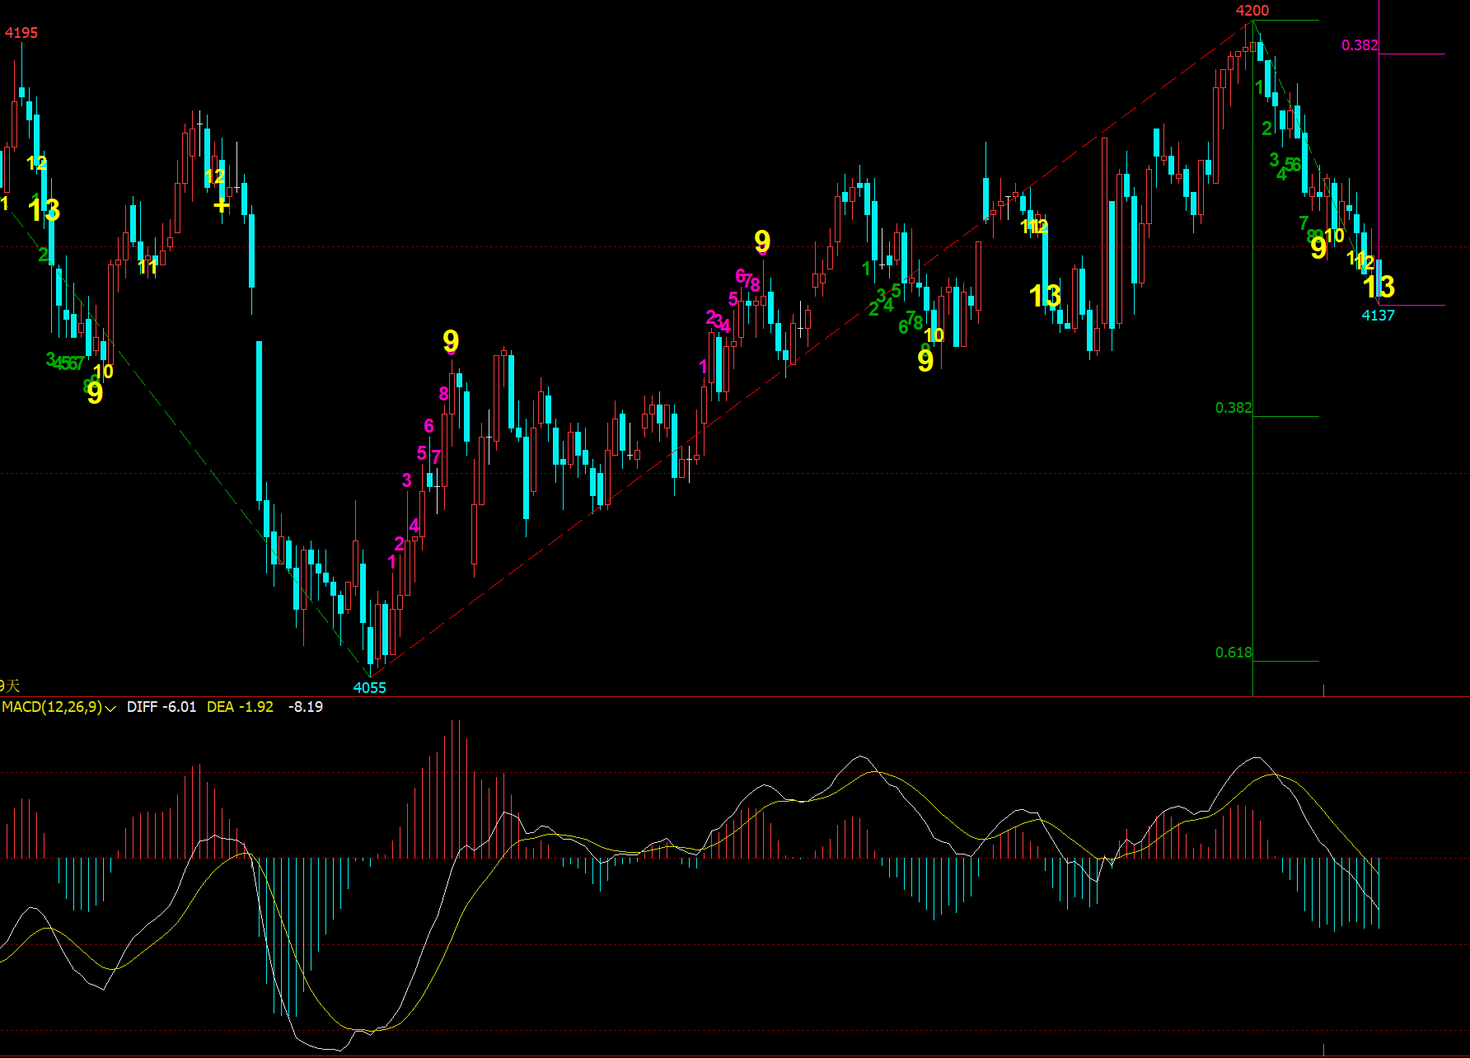Click the -8.19 MACD histogram value
1470x1058 pixels.
[x=306, y=707]
